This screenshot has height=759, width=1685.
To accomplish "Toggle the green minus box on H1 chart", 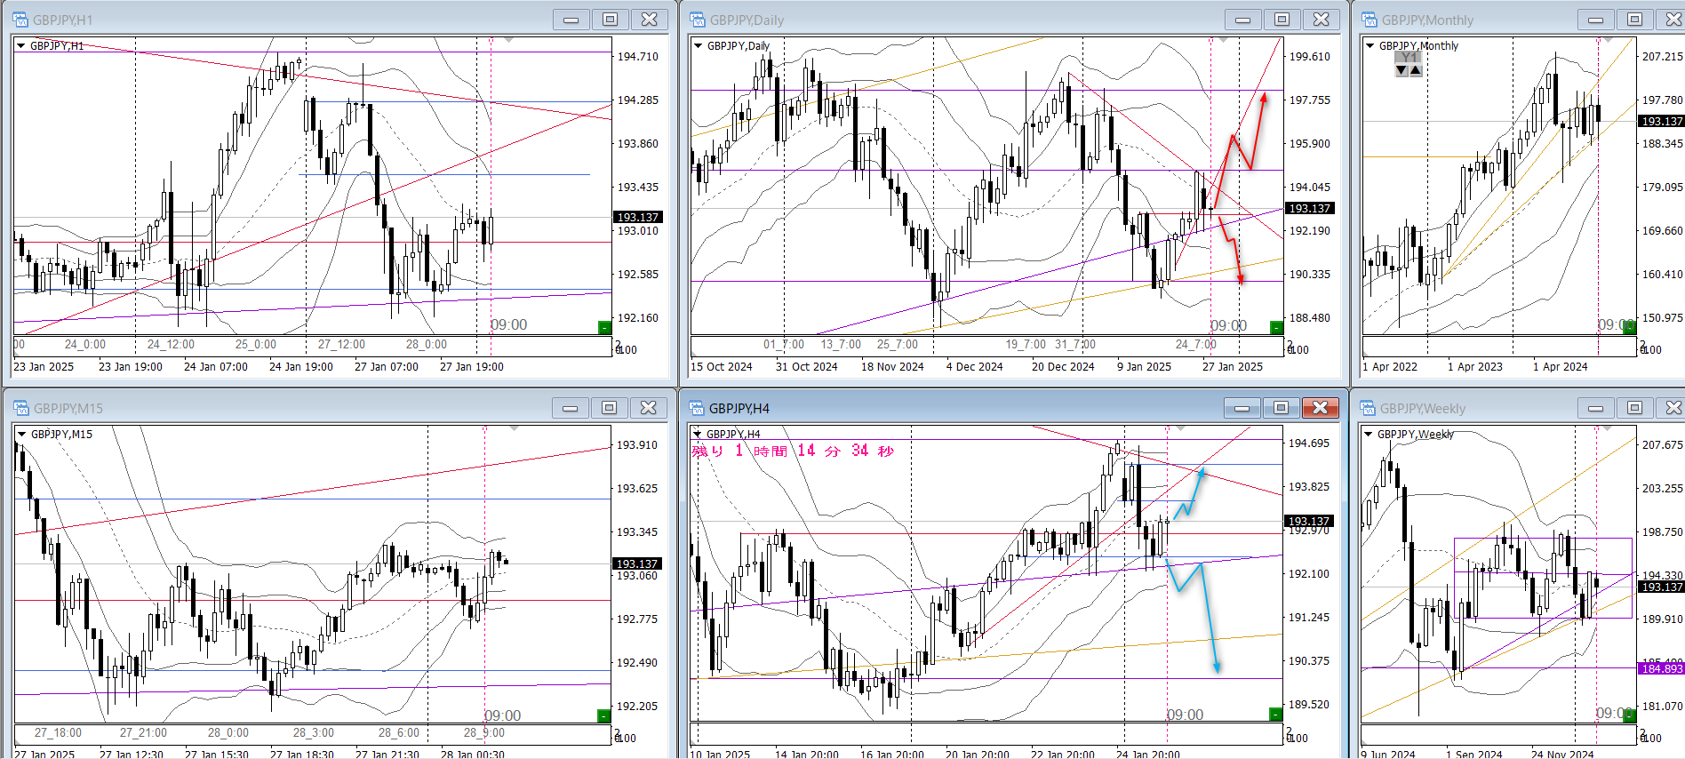I will click(604, 327).
